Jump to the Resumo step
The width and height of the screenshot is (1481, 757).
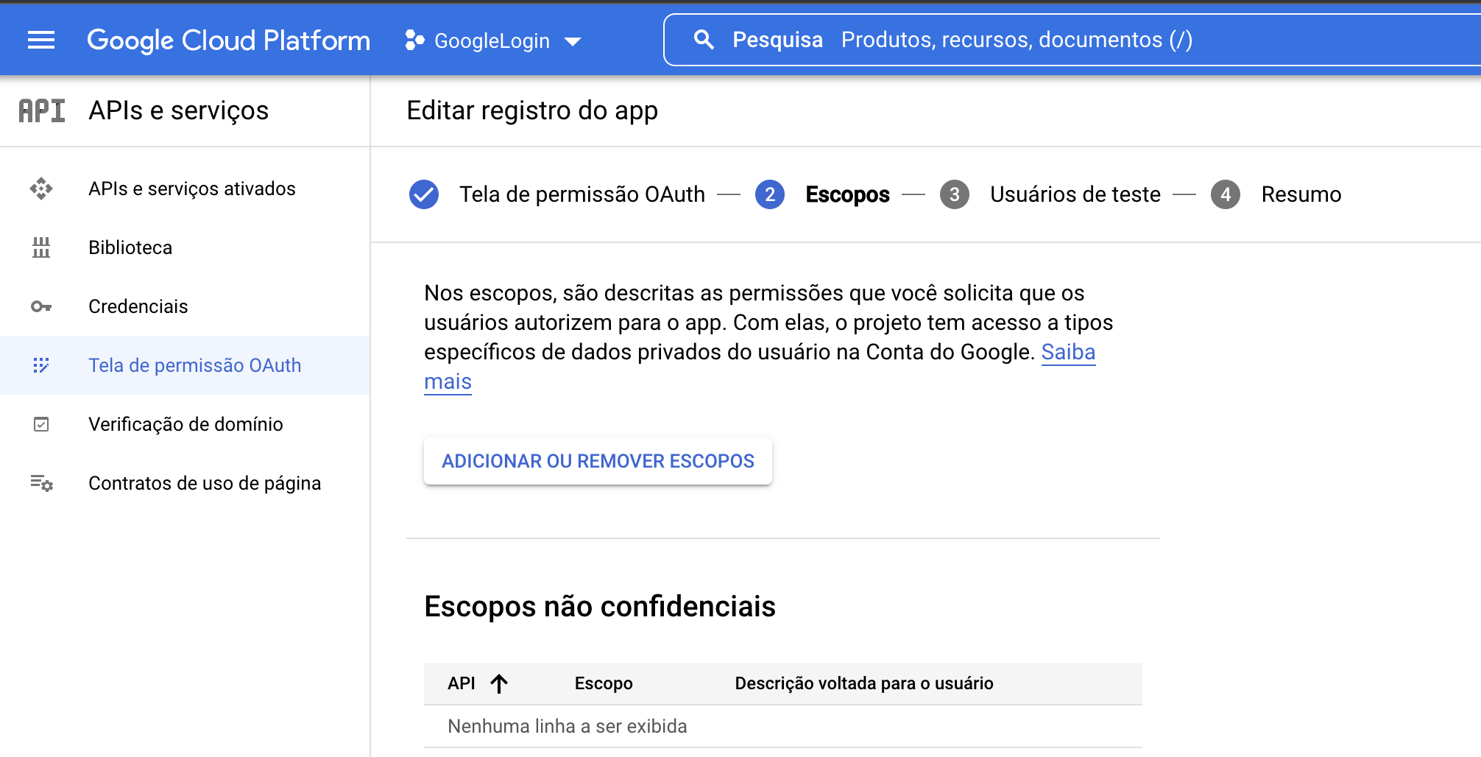coord(1301,194)
